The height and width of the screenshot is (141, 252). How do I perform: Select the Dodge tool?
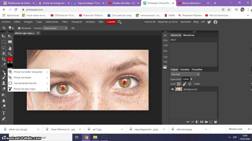click(4, 106)
